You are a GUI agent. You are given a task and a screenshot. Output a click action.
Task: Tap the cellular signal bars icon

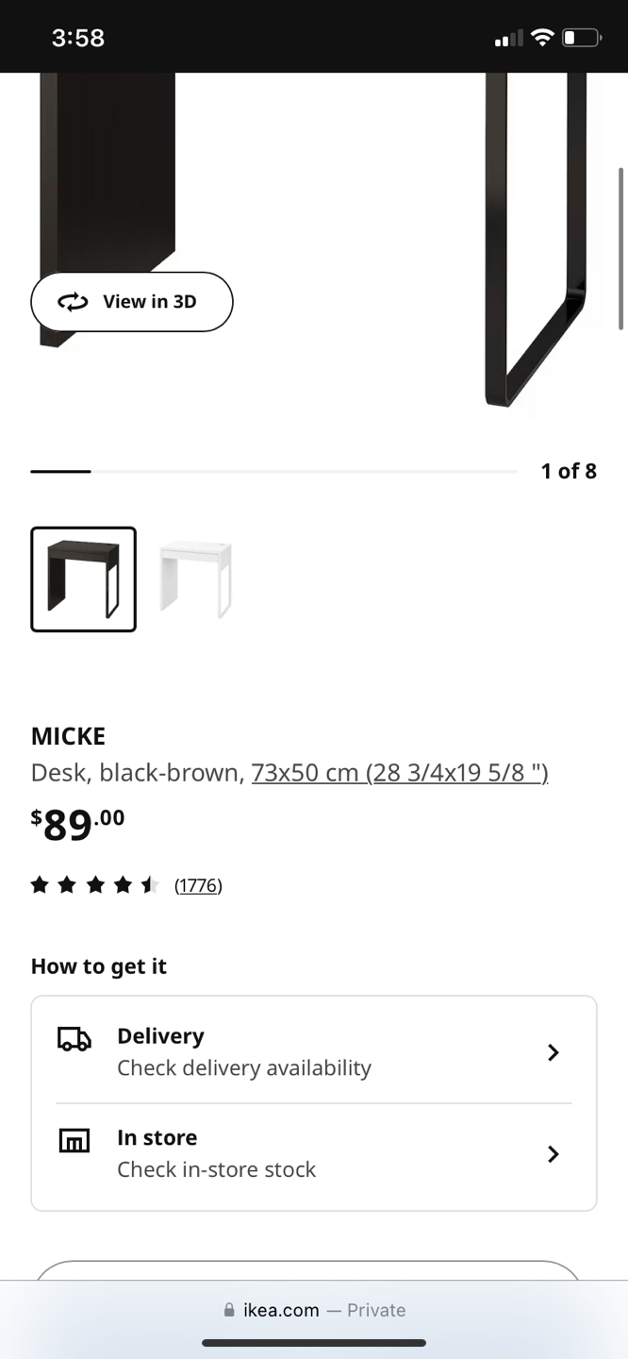508,39
